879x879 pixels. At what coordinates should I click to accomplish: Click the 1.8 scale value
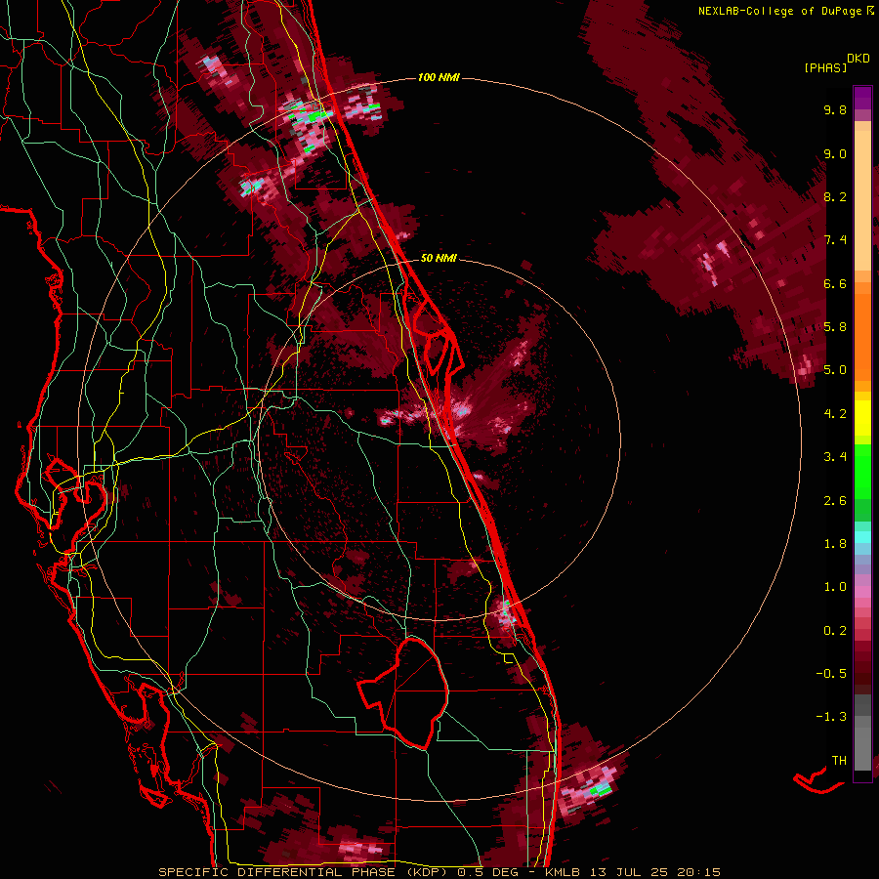pyautogui.click(x=835, y=544)
